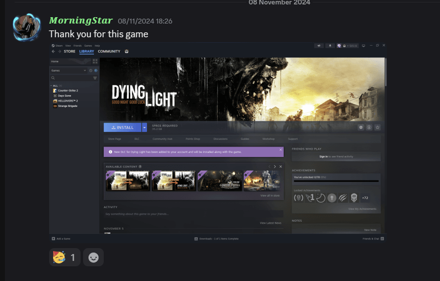Open the advanced filter icon by search
This screenshot has height=281, width=440.
click(x=95, y=78)
